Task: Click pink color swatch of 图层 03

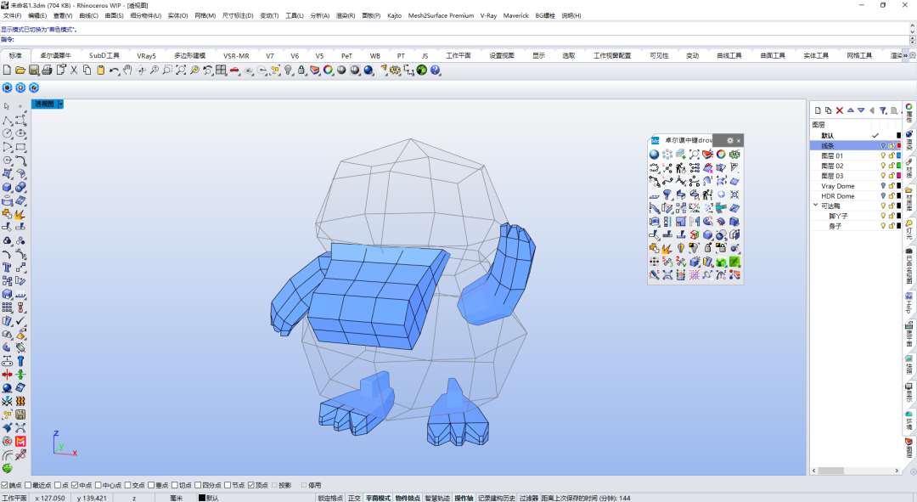Action: (899, 176)
